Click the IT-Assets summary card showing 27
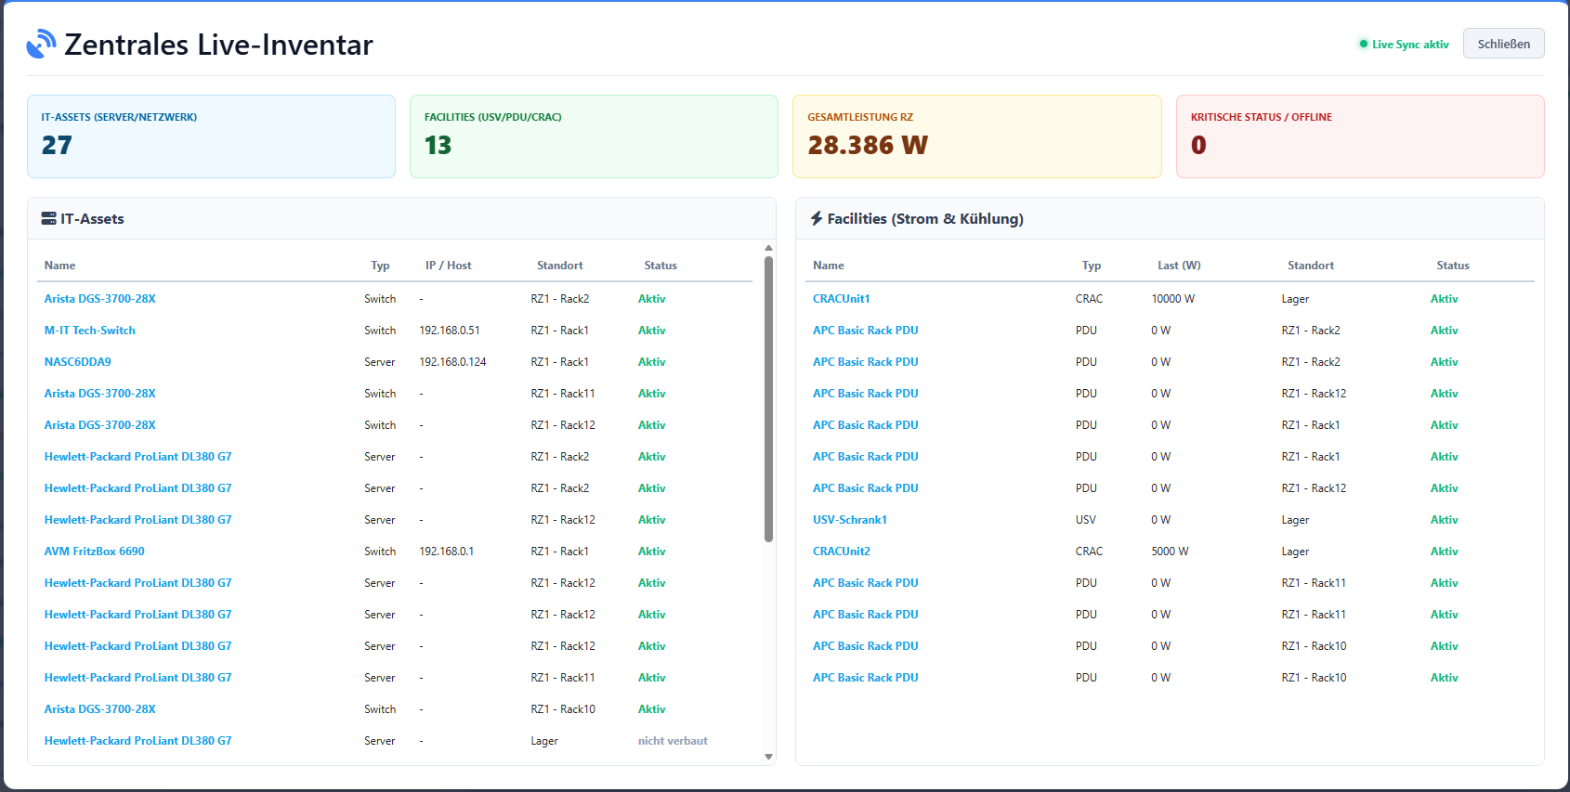1570x792 pixels. click(211, 136)
